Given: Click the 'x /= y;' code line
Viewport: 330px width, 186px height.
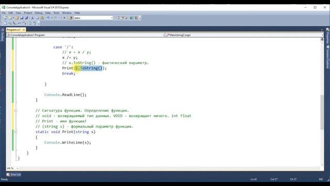Looking at the screenshot, I should tap(70, 57).
